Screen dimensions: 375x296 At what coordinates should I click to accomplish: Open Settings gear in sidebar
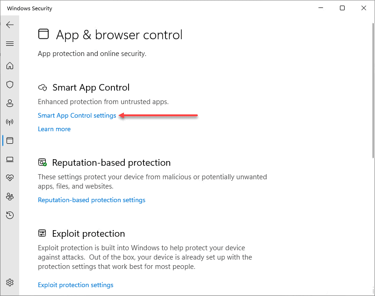10,282
